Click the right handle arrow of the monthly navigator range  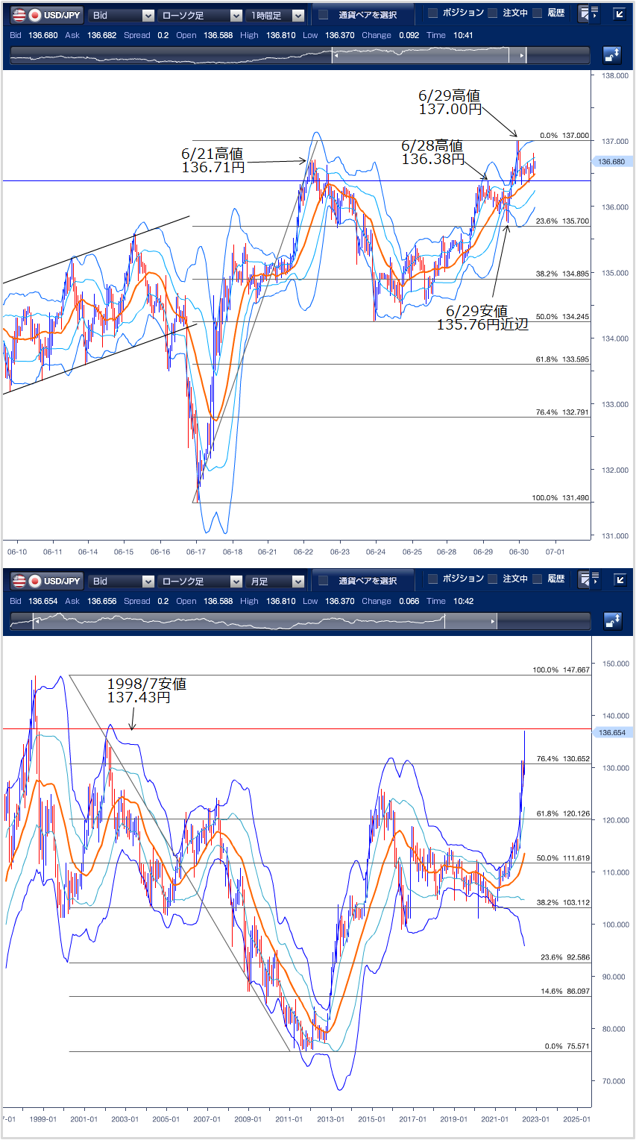pos(492,621)
